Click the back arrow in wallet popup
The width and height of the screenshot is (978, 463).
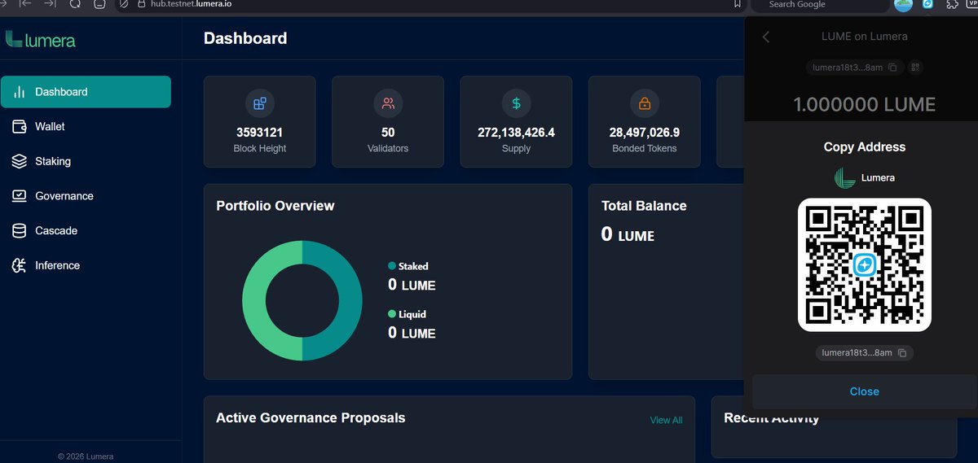[x=765, y=37]
